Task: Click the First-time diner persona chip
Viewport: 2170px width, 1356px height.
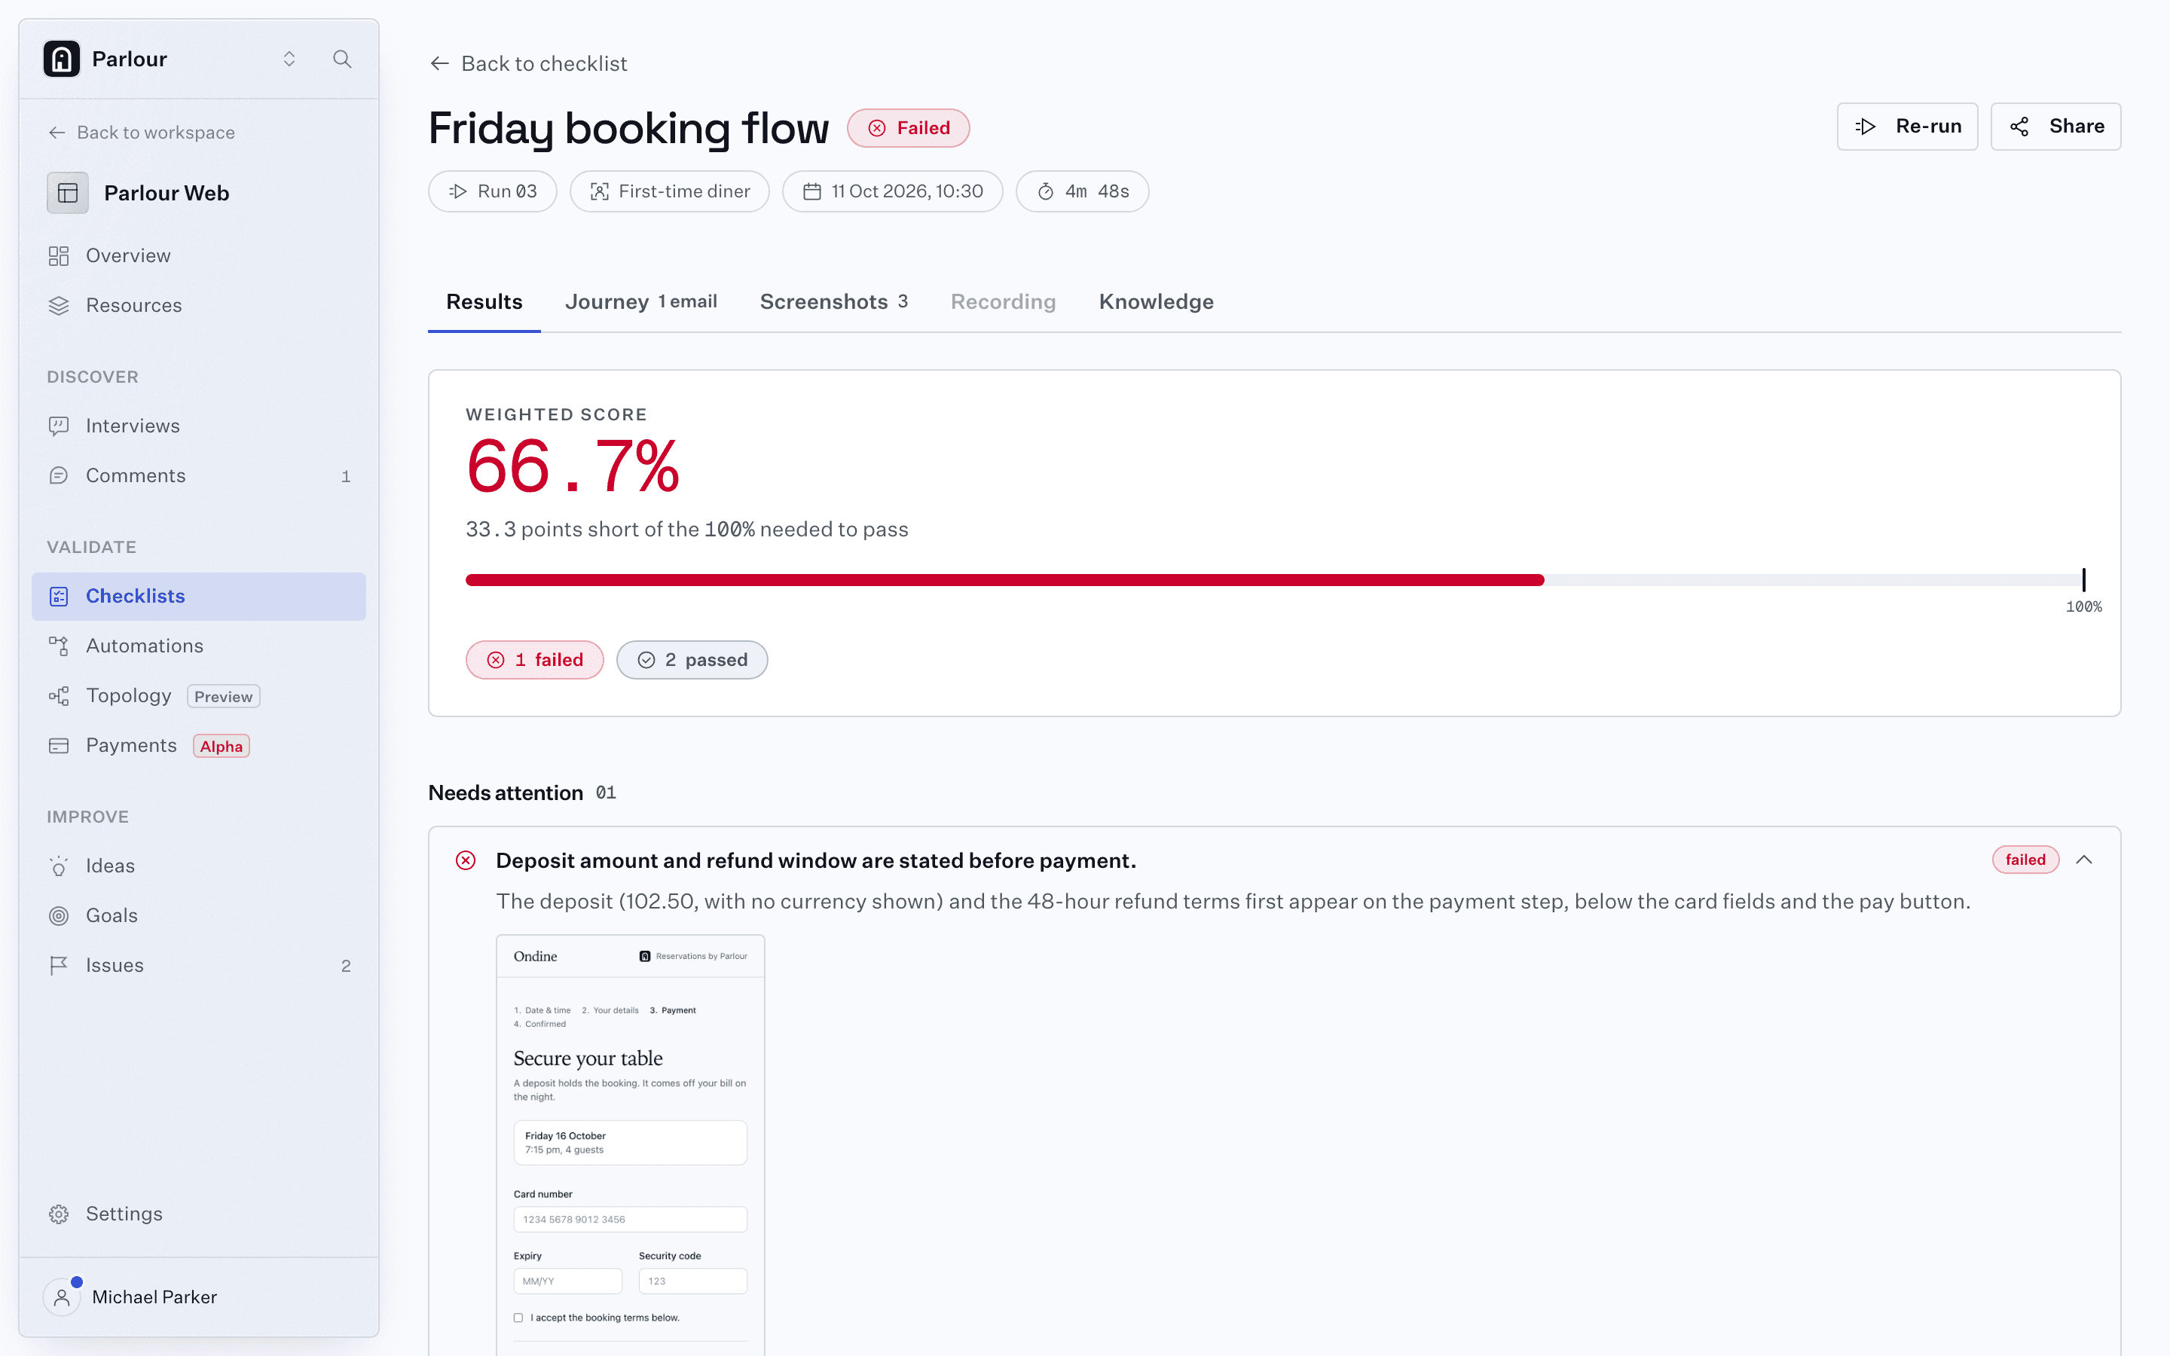Action: (669, 191)
